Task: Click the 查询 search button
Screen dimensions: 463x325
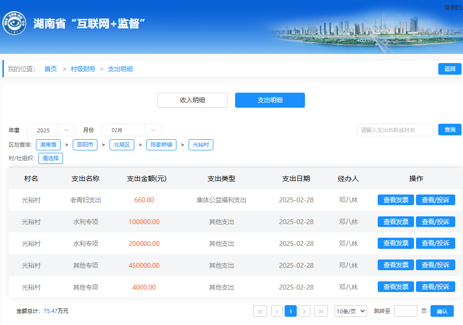Action: pyautogui.click(x=450, y=130)
